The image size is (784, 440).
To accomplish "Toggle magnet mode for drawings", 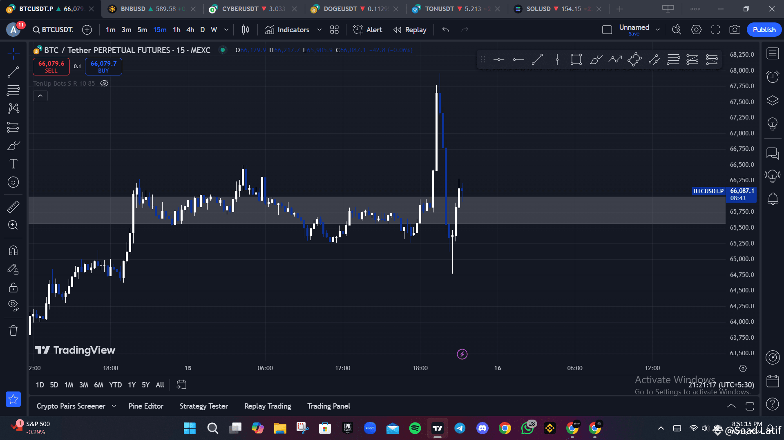I will click(13, 250).
